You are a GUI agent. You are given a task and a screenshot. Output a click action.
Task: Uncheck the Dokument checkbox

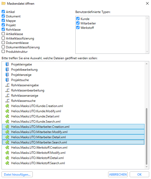pos(3,16)
